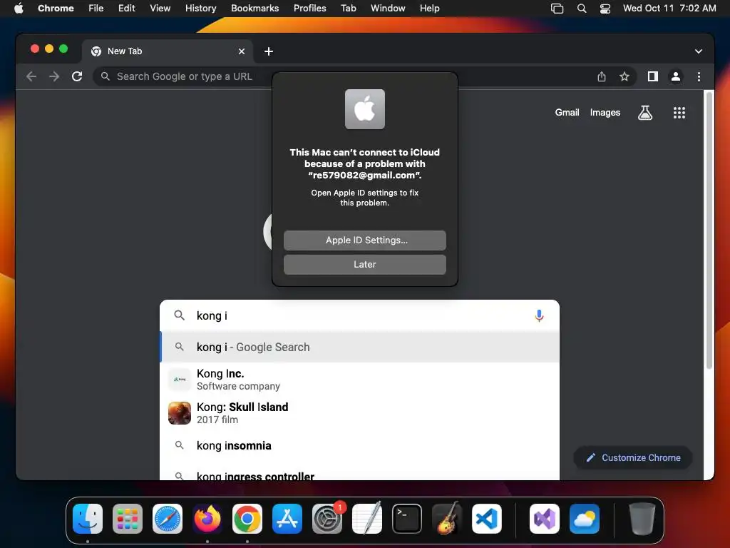Open Launchpad from the Dock
The height and width of the screenshot is (548, 730).
point(128,519)
